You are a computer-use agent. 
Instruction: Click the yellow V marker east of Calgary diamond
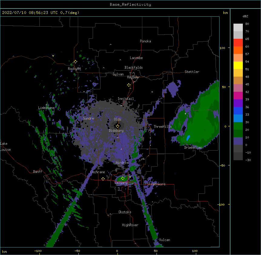point(130,177)
